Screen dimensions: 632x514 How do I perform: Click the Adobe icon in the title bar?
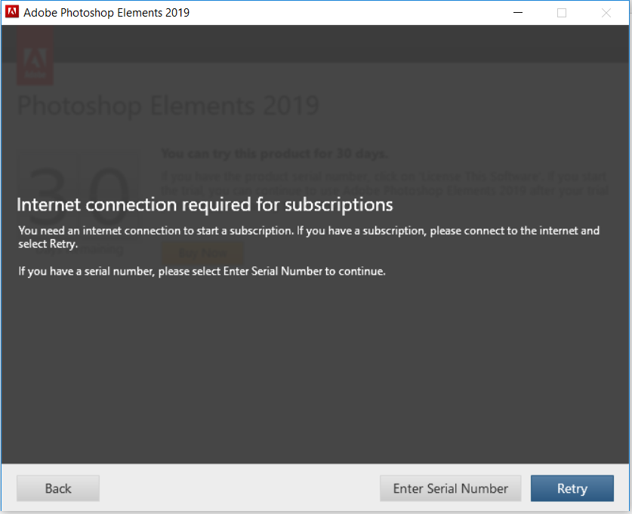11,12
